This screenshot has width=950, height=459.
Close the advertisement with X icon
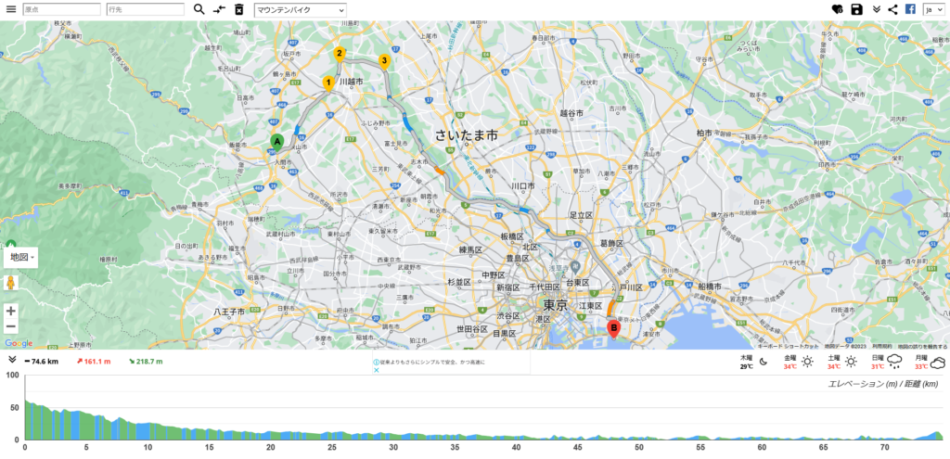point(377,370)
